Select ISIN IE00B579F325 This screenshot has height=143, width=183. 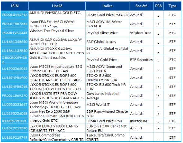(x=14, y=121)
